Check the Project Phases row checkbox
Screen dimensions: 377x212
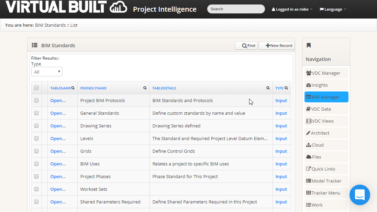point(36,176)
